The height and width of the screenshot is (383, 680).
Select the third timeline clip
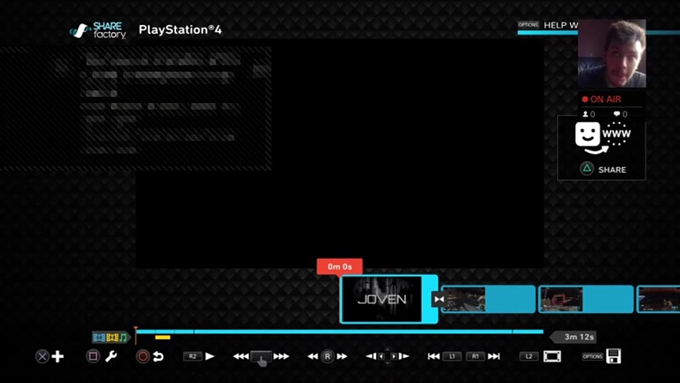click(x=586, y=299)
